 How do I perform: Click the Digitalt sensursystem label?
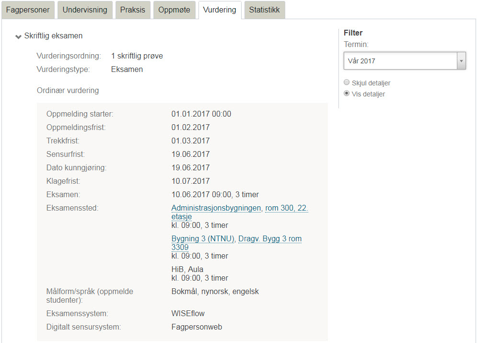(84, 327)
